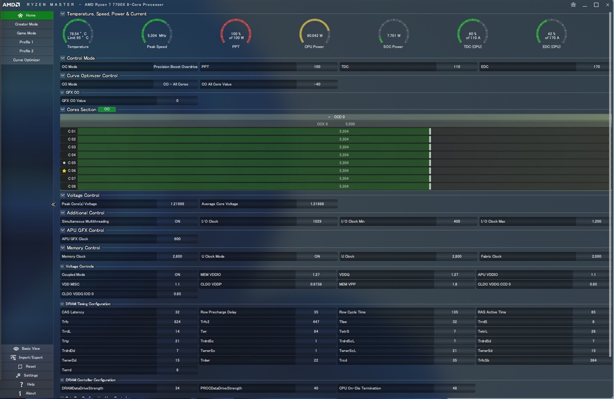
Task: Collapse Temperature, Speed, Power & Current section
Action: 62,14
